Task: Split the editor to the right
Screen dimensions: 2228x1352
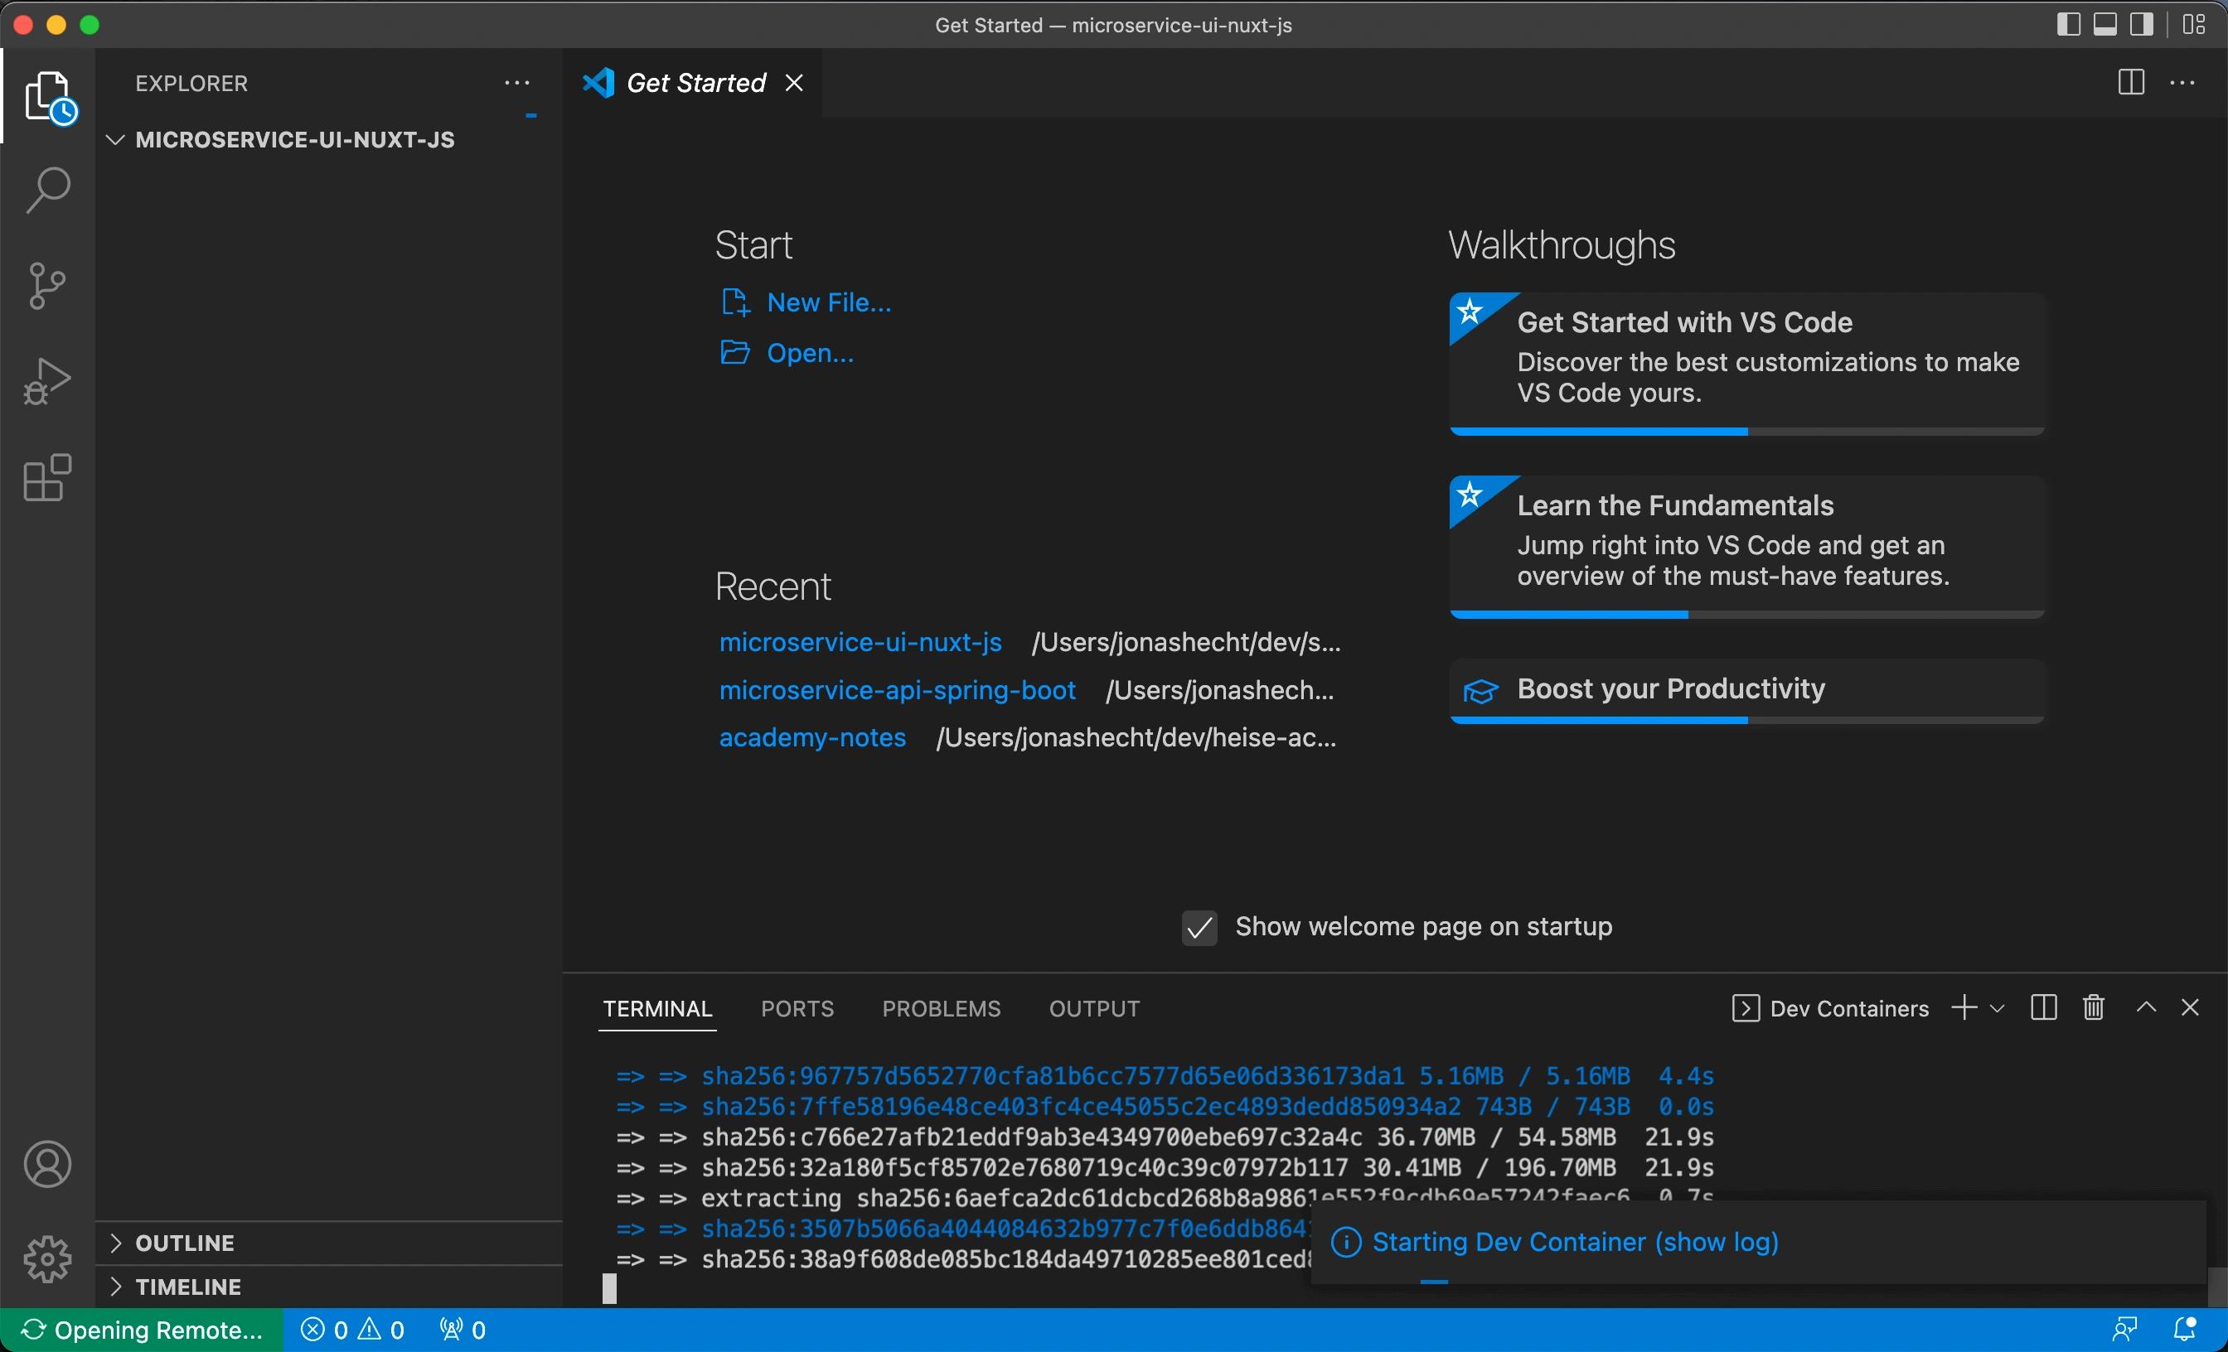Action: click(x=2130, y=83)
